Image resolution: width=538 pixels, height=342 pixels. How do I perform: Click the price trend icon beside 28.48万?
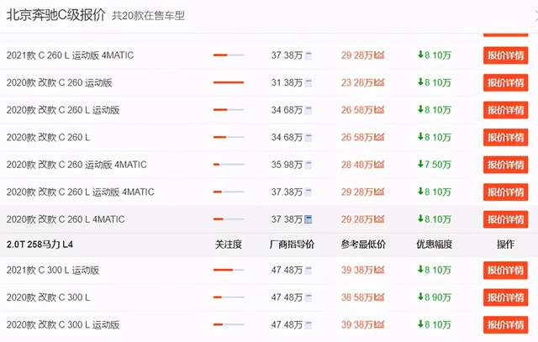(x=379, y=165)
